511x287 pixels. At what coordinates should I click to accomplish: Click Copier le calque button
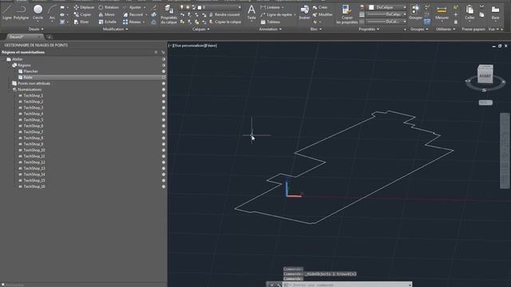pos(225,22)
